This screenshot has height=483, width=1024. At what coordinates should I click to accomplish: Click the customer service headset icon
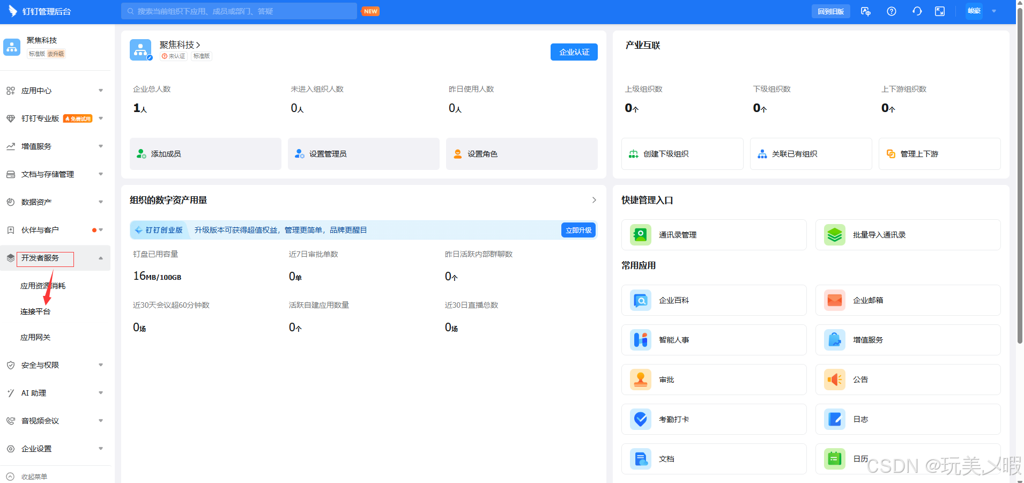(x=917, y=11)
